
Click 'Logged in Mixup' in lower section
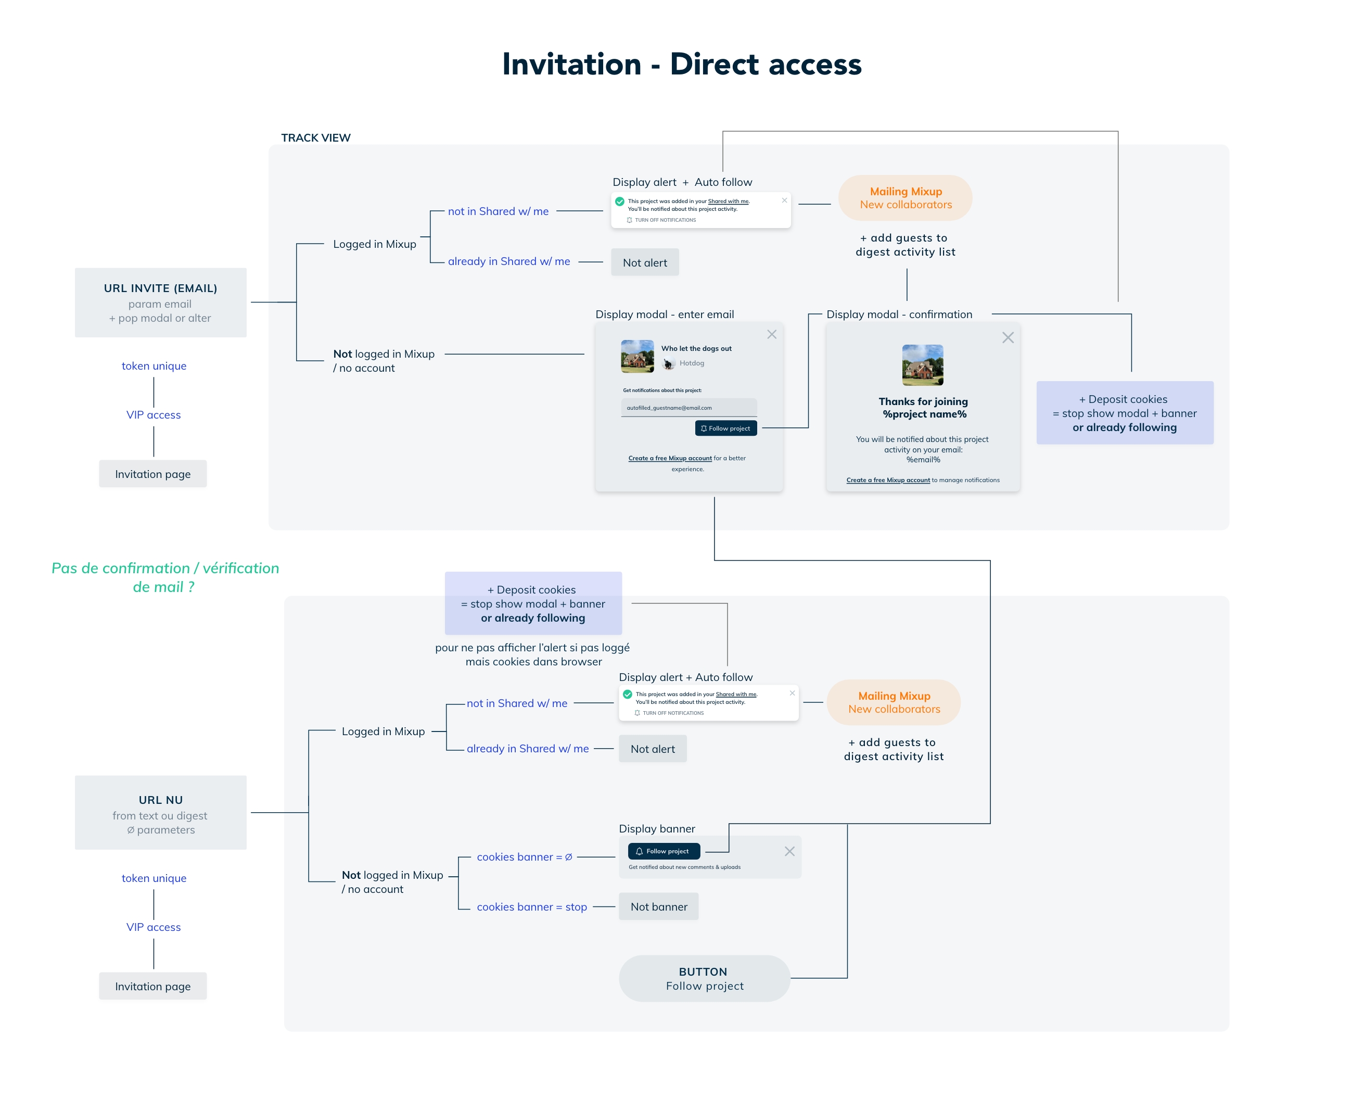click(383, 731)
